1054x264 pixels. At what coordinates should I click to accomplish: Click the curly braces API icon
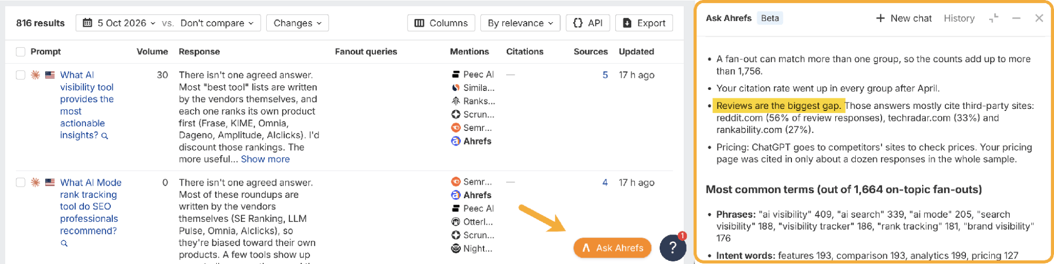click(578, 23)
